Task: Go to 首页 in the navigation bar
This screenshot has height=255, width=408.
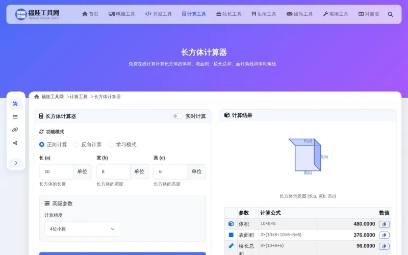Action: [x=90, y=14]
